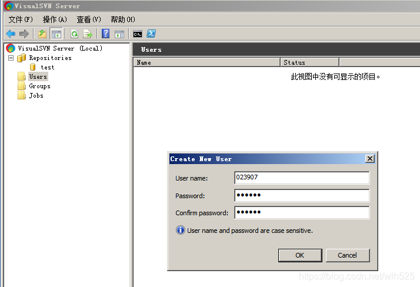Screen dimensions: 420x287
Task: Open the 帮助(H) menu
Action: [x=123, y=19]
